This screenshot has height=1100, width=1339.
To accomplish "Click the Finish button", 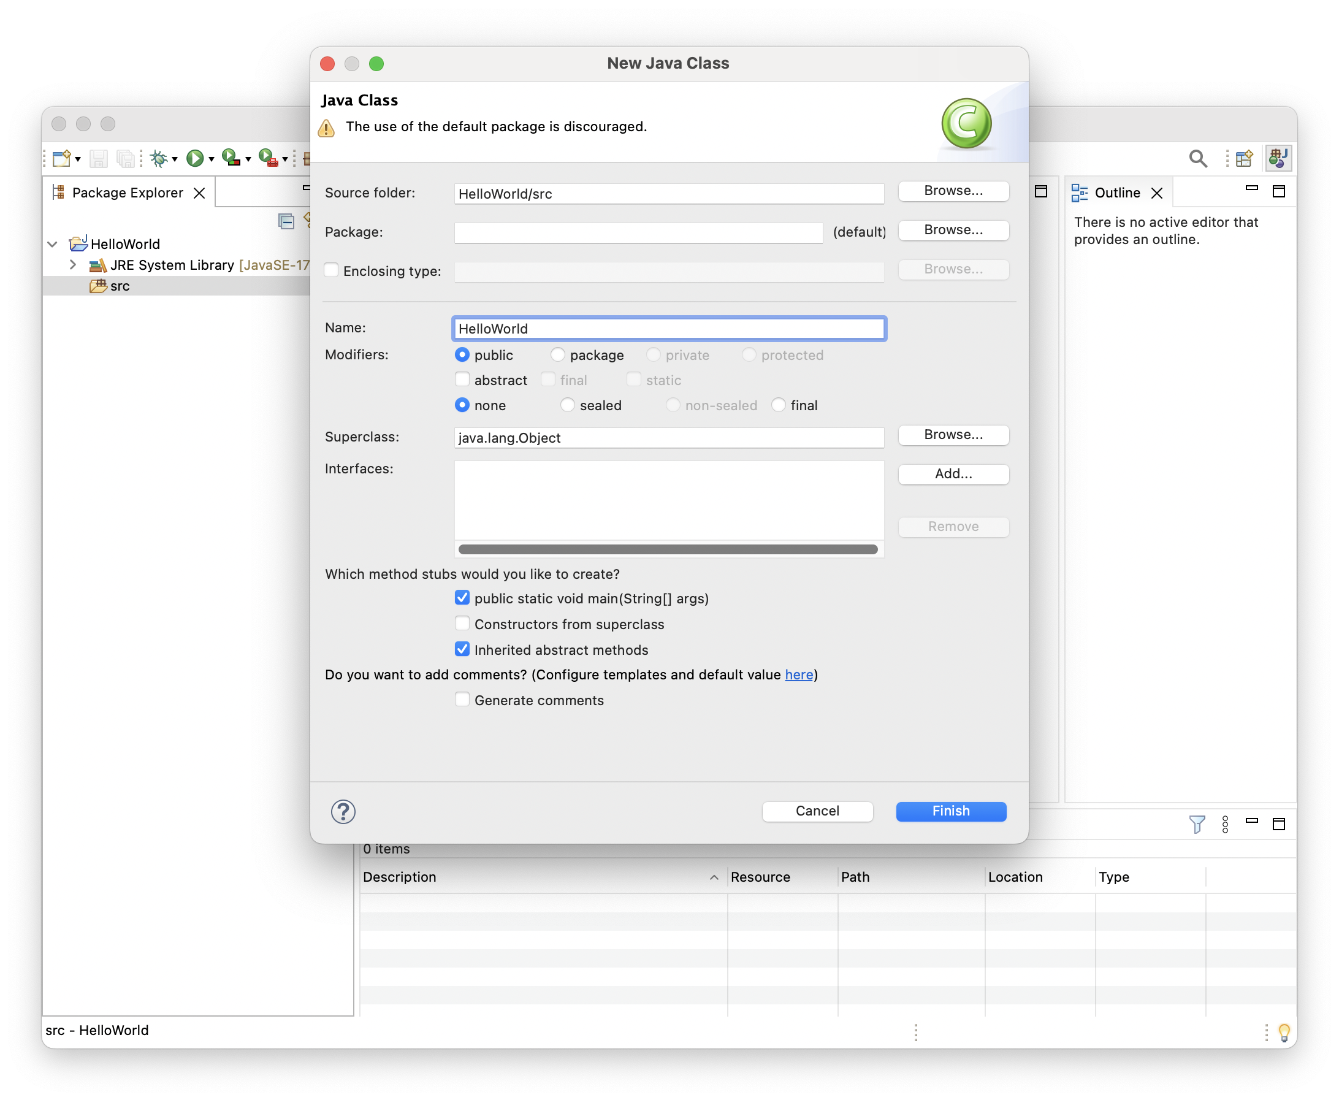I will point(950,811).
